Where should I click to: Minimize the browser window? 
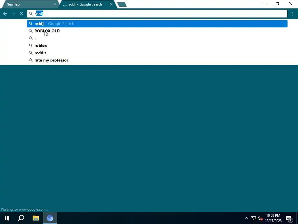pos(264,4)
